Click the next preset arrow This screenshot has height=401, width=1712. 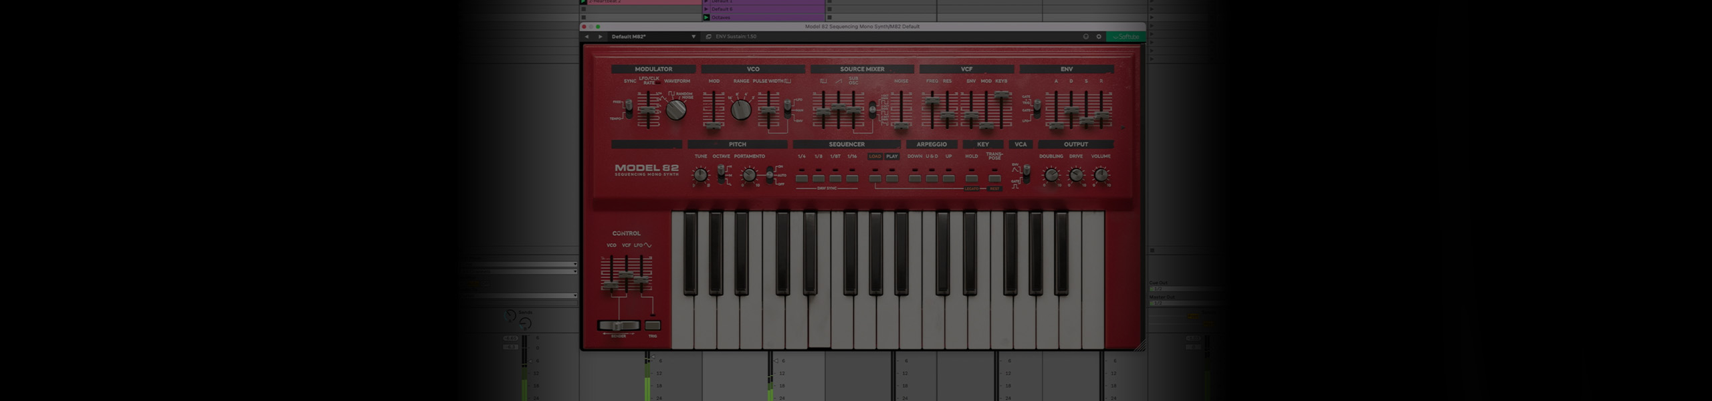pyautogui.click(x=600, y=37)
